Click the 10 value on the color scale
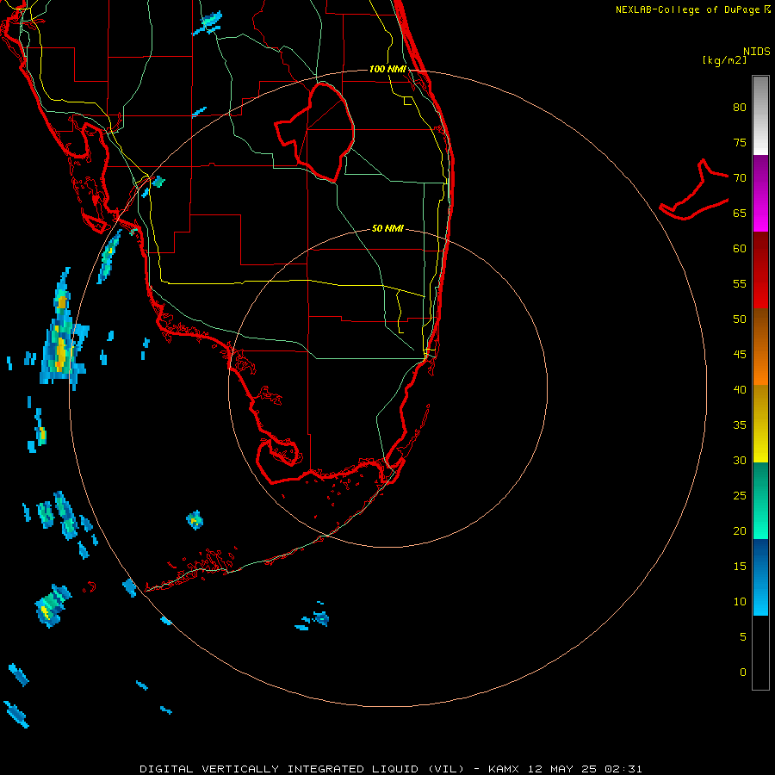This screenshot has width=775, height=775. pos(740,602)
